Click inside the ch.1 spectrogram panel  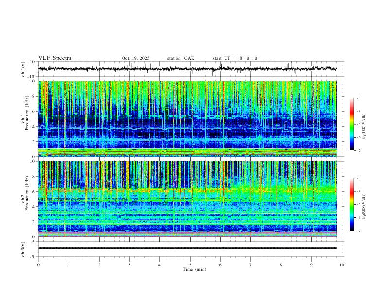(x=187, y=118)
